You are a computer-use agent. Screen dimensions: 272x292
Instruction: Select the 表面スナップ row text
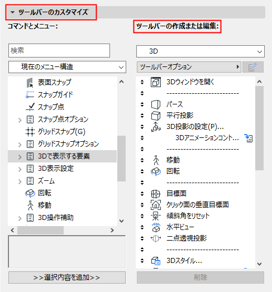tap(54, 82)
